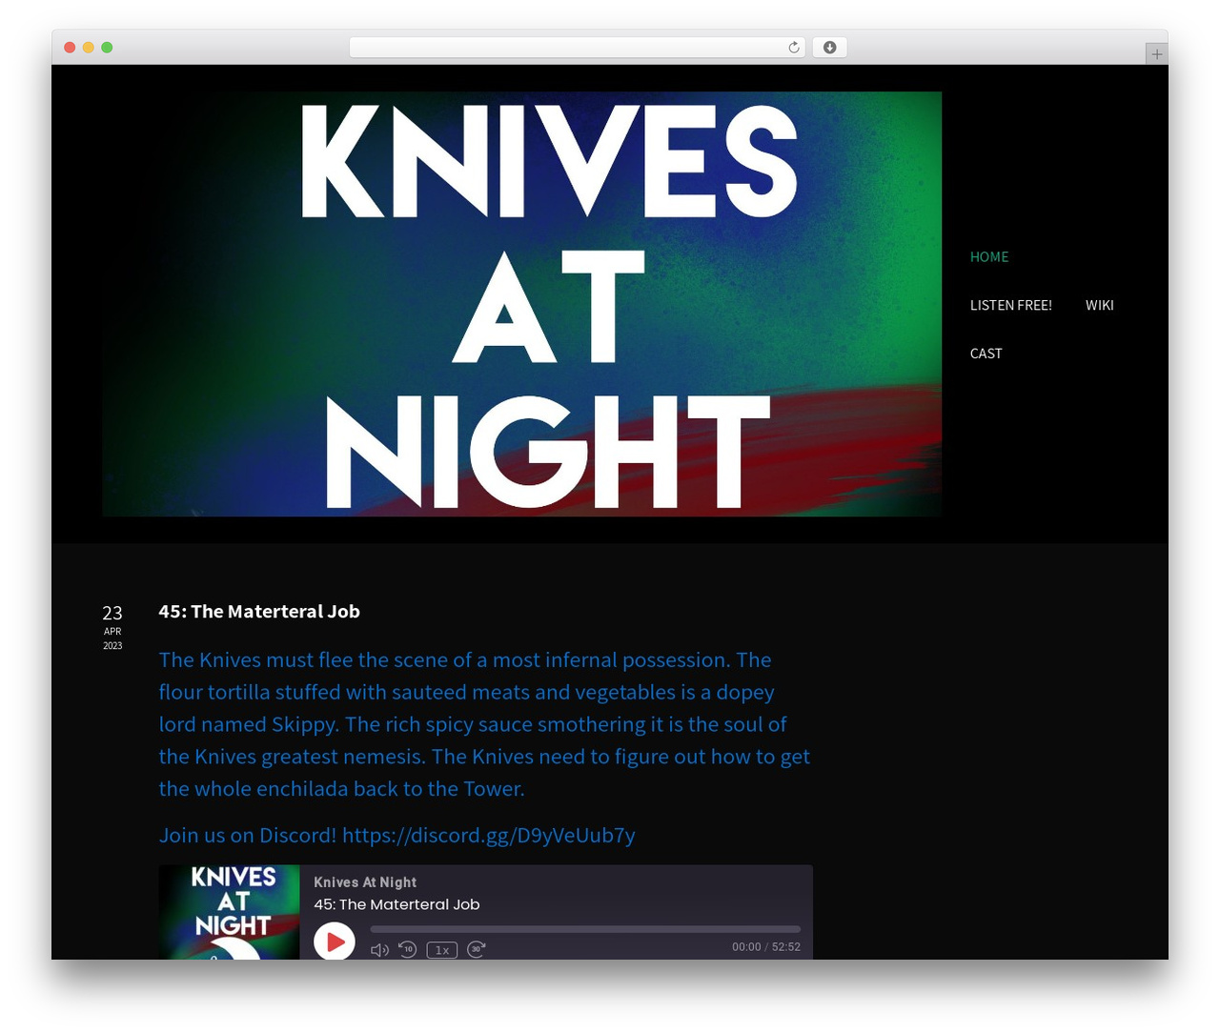Click the Knives At Night show name in the player
Viewport: 1220px width, 1033px height.
[365, 882]
